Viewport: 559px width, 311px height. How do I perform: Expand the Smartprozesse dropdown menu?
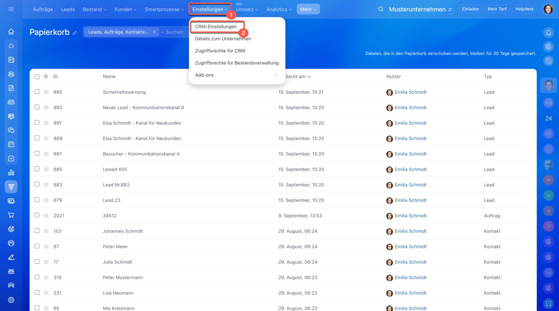[164, 9]
